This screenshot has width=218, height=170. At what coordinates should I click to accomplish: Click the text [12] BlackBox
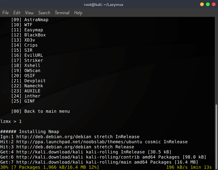(x=28, y=35)
